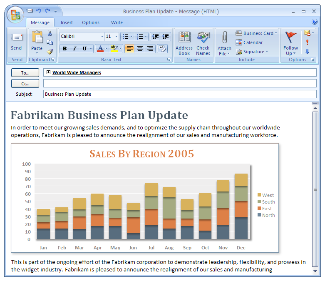325x281 pixels.
Task: Activate the Format Painter brush
Action: coord(50,51)
